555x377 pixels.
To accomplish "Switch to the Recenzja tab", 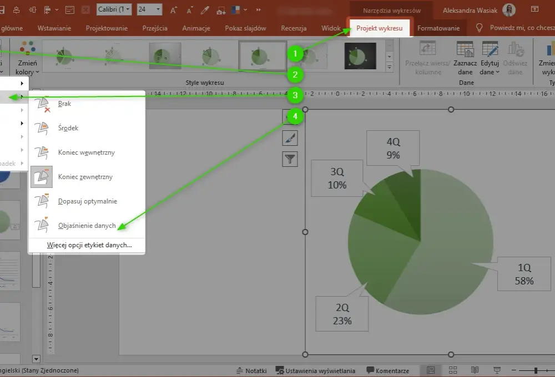I will point(294,28).
